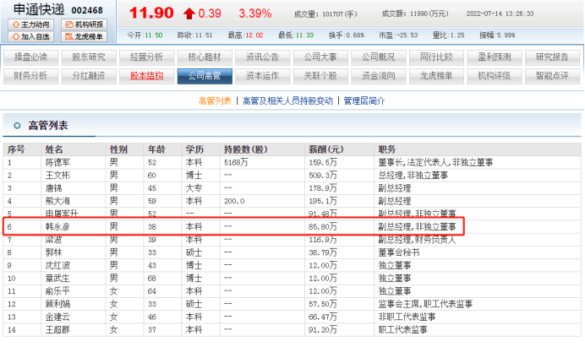Click the current price 11.90
This screenshot has width=585, height=347.
click(x=151, y=14)
